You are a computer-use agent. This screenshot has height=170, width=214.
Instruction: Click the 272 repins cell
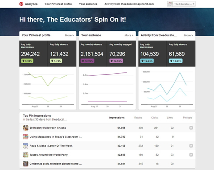tap(140, 146)
